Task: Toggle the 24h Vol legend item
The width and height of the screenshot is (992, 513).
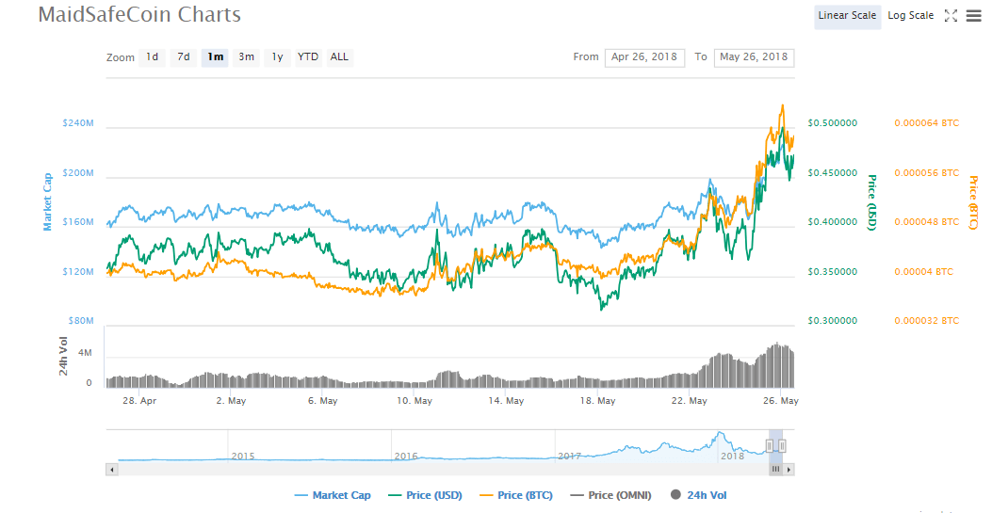Action: (x=698, y=495)
